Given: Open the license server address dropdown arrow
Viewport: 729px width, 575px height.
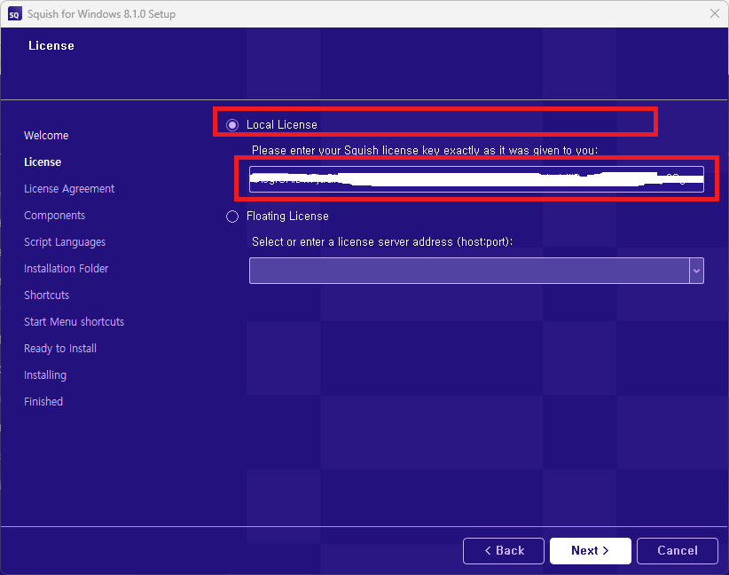Looking at the screenshot, I should (x=696, y=271).
